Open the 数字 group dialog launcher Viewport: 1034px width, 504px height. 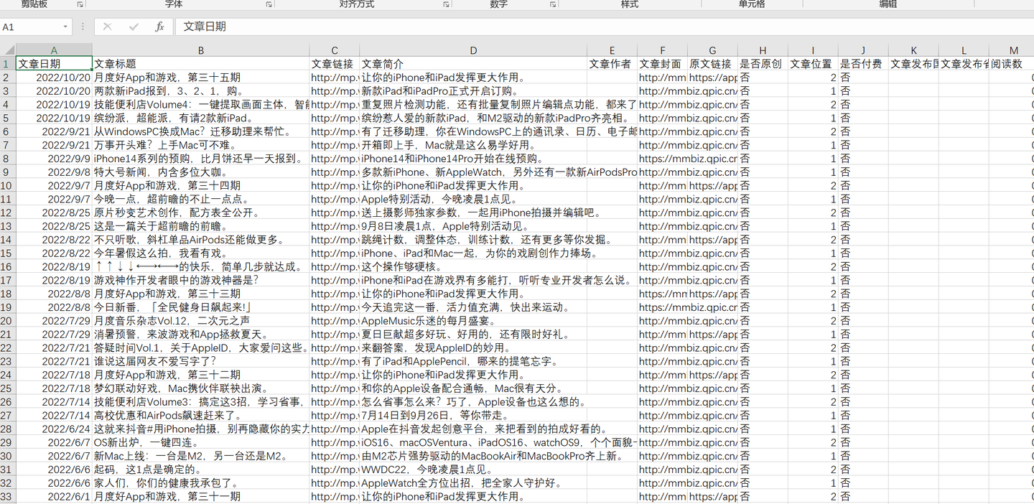pyautogui.click(x=552, y=4)
